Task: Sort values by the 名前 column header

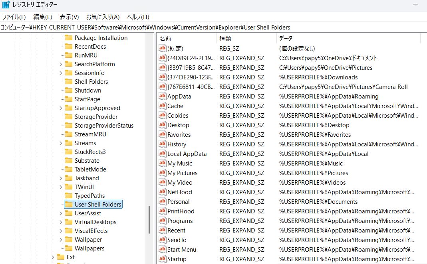Action: (165, 38)
